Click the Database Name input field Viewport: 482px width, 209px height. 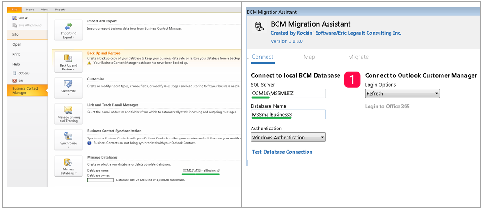(288, 115)
